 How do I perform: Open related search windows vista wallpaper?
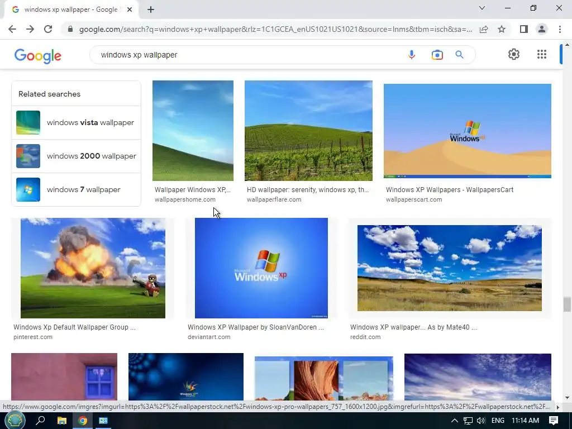point(76,122)
